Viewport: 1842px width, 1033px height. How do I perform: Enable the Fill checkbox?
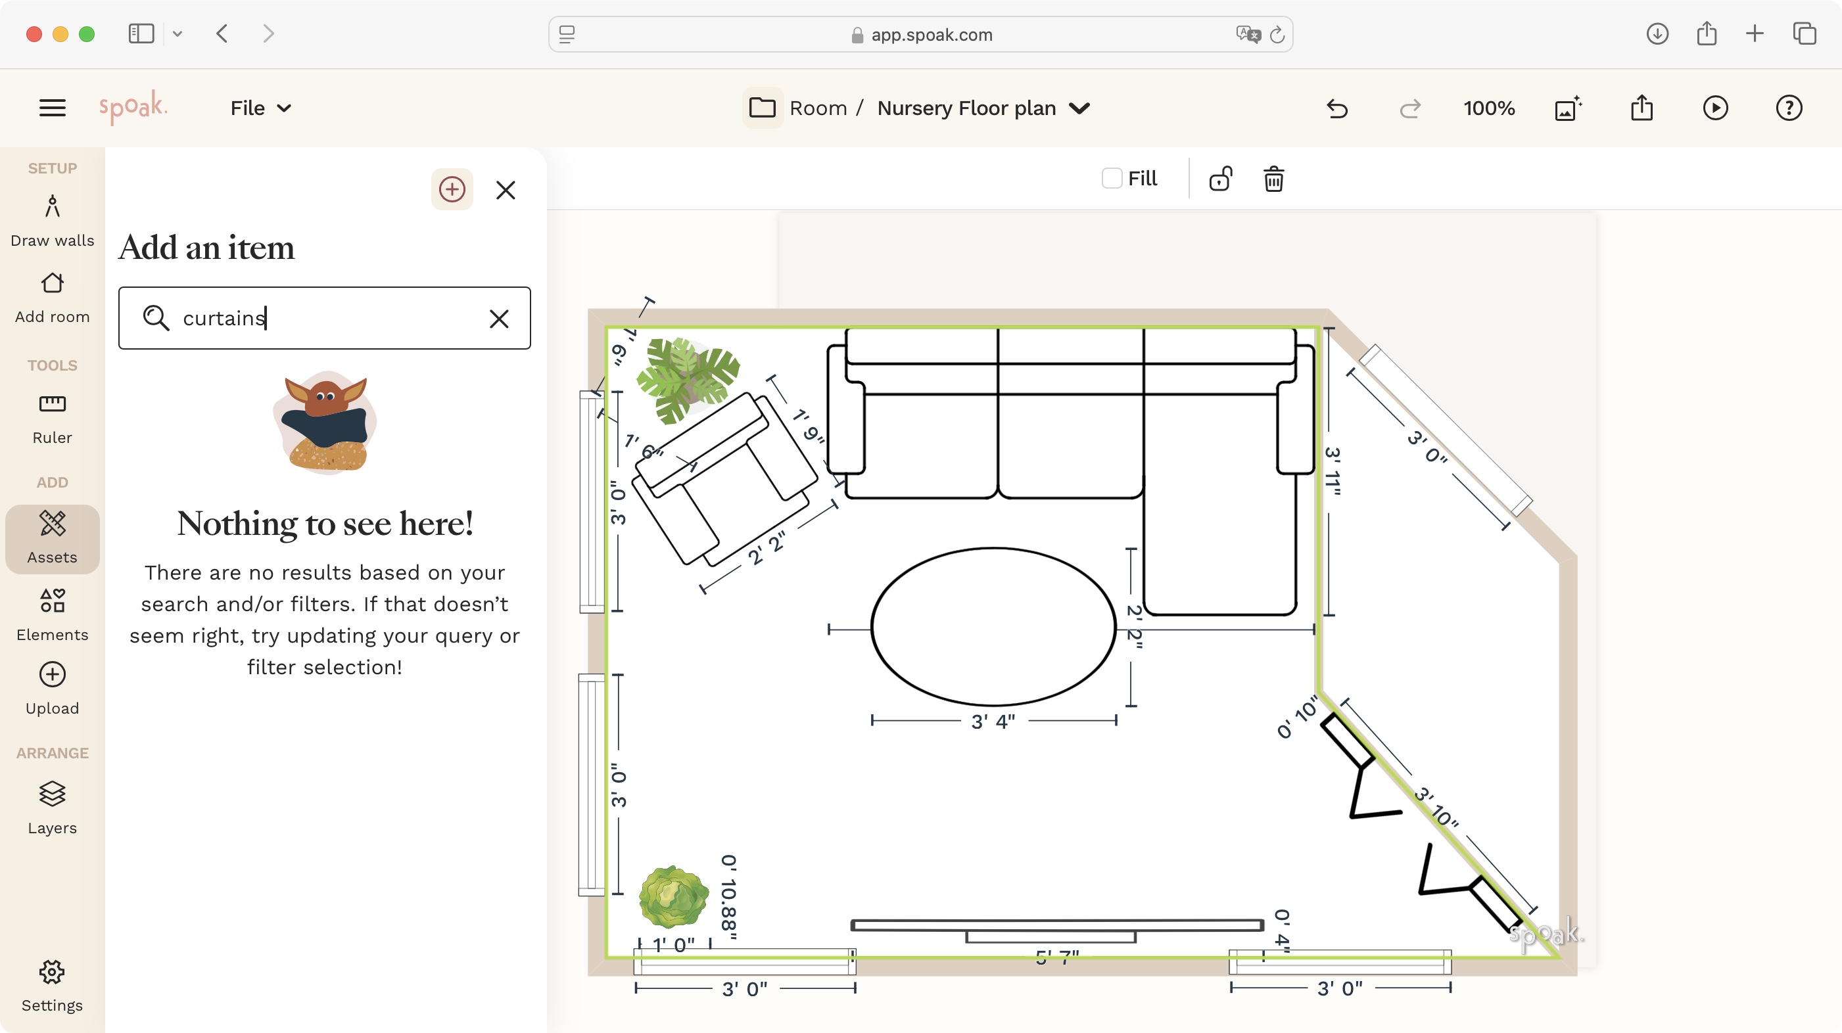coord(1111,177)
